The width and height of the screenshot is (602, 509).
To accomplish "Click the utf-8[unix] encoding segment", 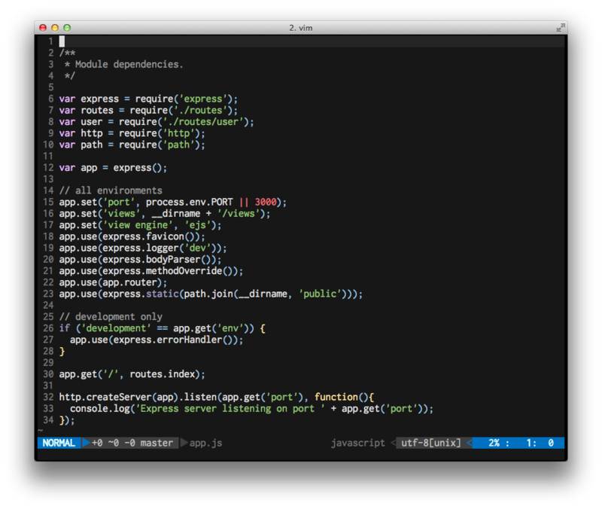I will click(430, 443).
